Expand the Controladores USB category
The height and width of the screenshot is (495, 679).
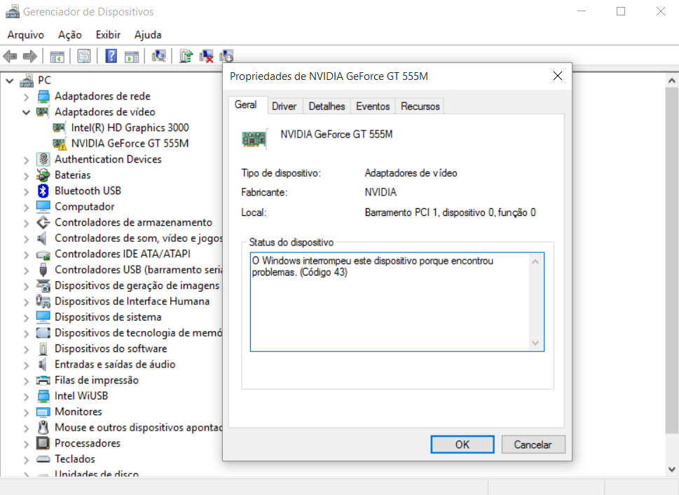(26, 271)
